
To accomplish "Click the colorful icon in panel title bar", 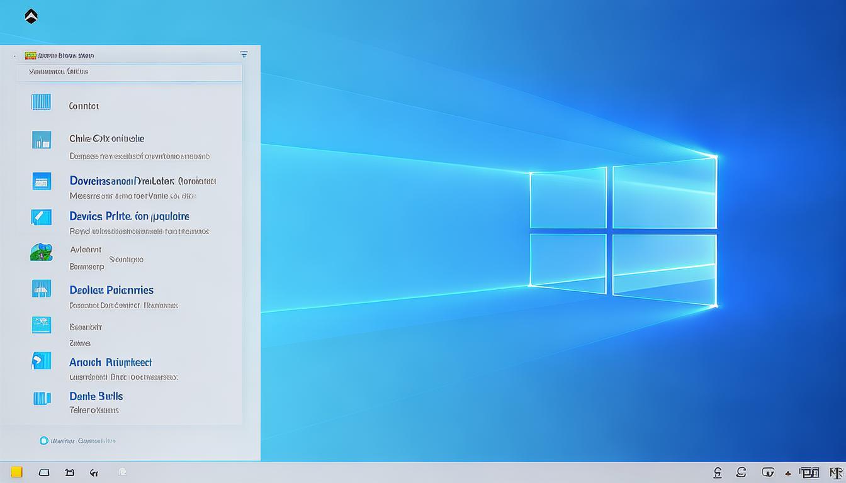I will coord(30,55).
